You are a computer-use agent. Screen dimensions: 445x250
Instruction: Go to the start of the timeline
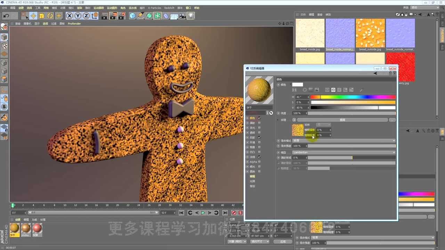pos(181,212)
